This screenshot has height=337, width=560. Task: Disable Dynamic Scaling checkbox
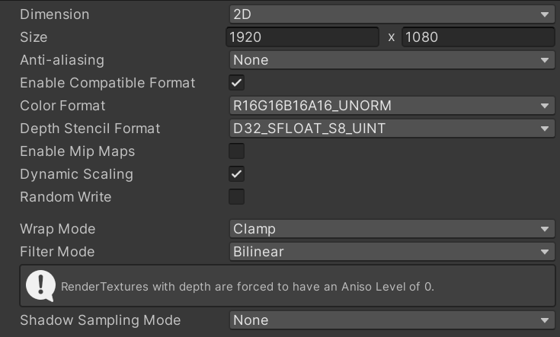coord(237,173)
